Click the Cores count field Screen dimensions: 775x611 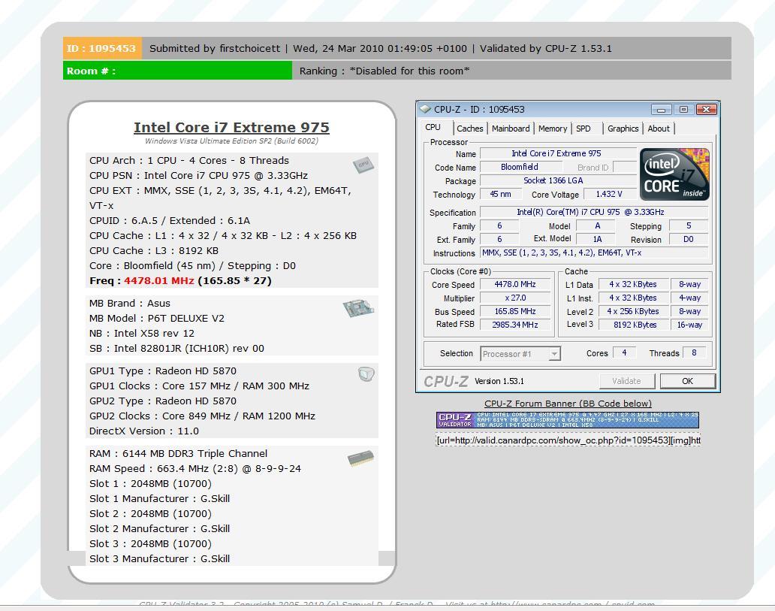[x=624, y=352]
